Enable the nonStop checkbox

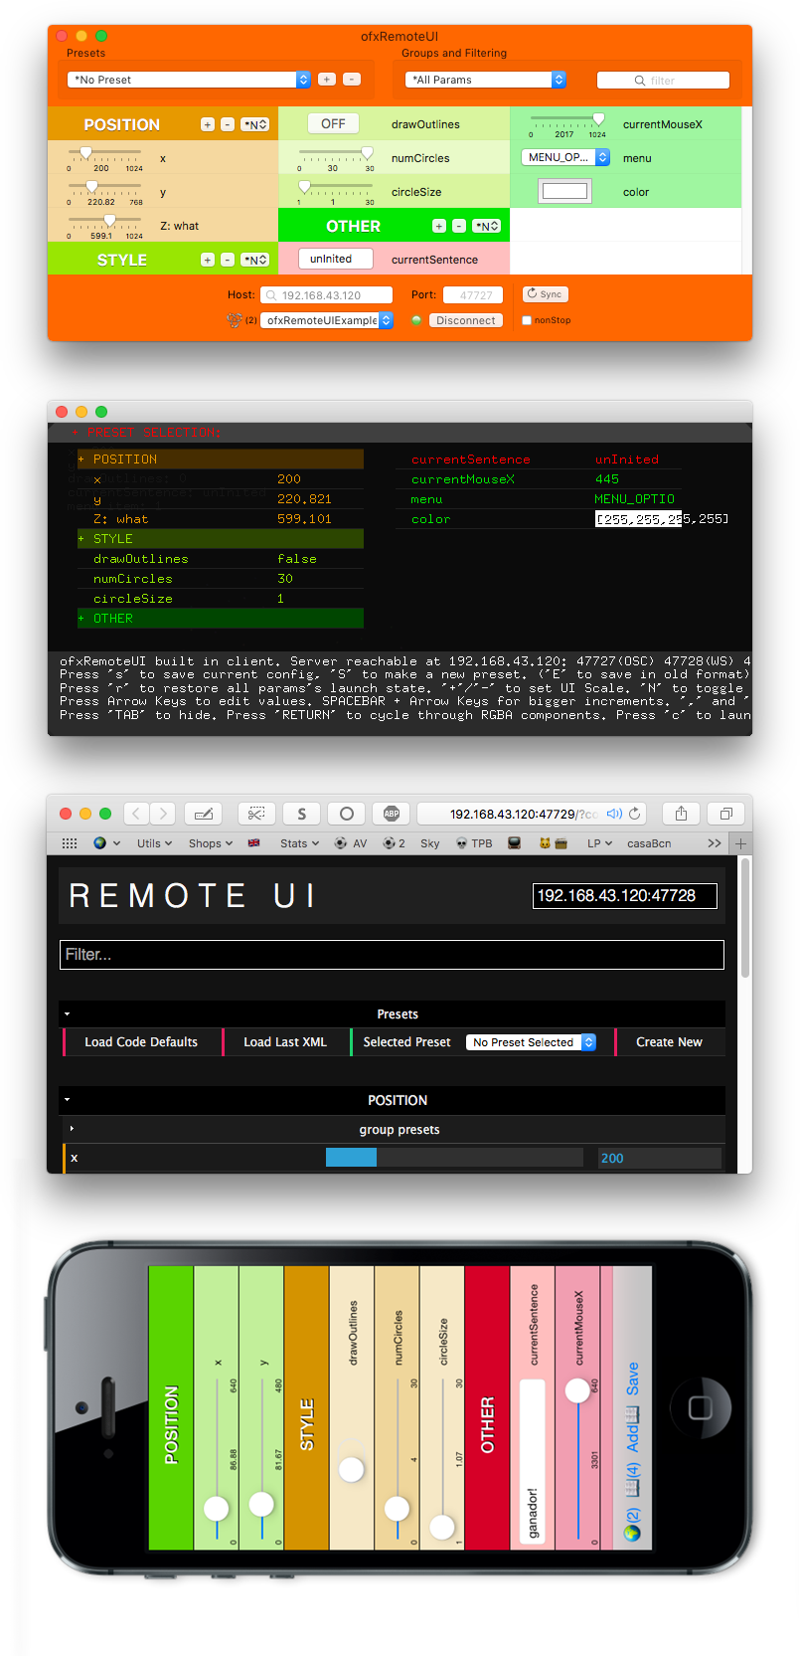pos(527,320)
